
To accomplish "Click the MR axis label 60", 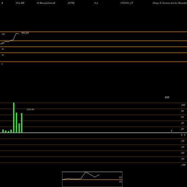I will click(x=183, y=117).
